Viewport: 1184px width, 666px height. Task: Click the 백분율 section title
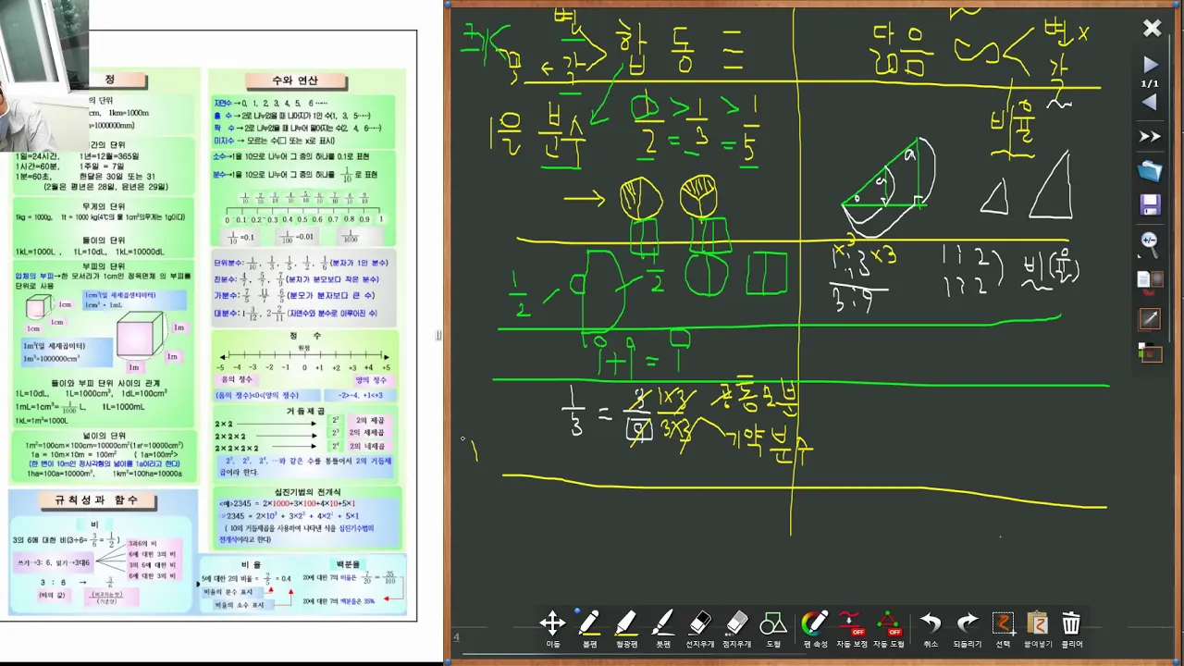pyautogui.click(x=348, y=564)
